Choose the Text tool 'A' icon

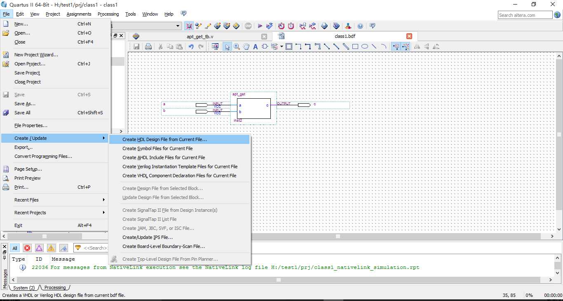255,46
